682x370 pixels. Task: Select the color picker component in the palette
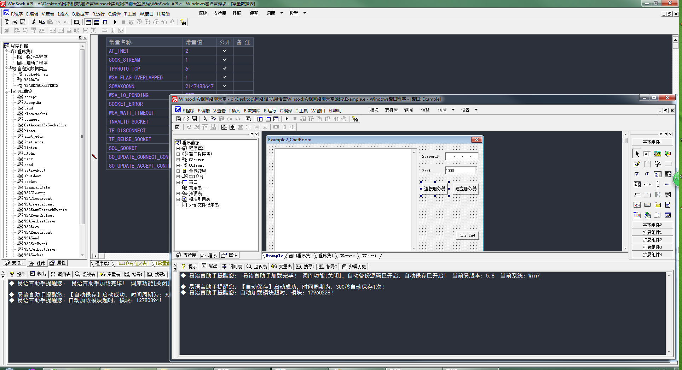coord(637,215)
